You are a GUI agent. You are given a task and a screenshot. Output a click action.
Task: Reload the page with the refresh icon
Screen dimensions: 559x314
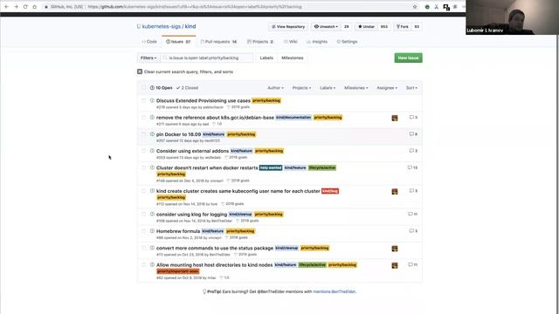tap(25, 7)
